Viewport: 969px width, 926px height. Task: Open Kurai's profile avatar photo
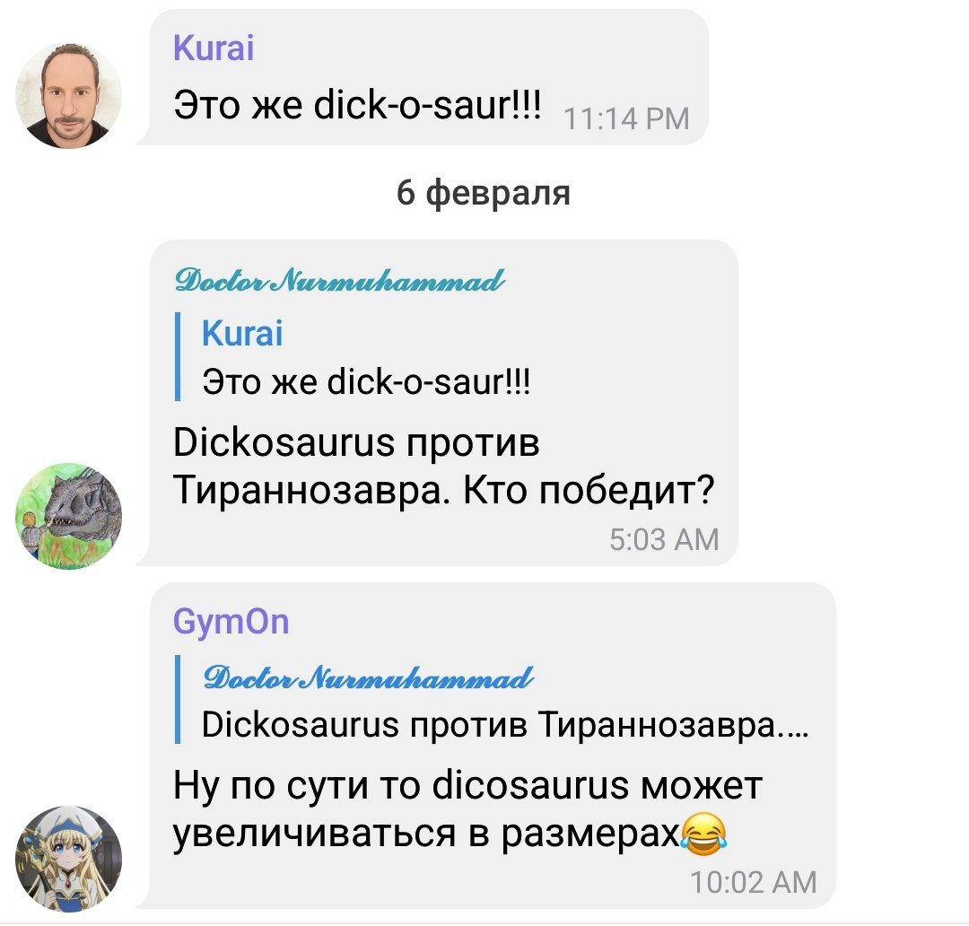point(68,96)
